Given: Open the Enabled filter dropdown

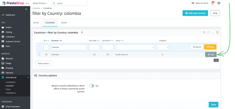Looking at the screenshot, I should click(x=162, y=47).
